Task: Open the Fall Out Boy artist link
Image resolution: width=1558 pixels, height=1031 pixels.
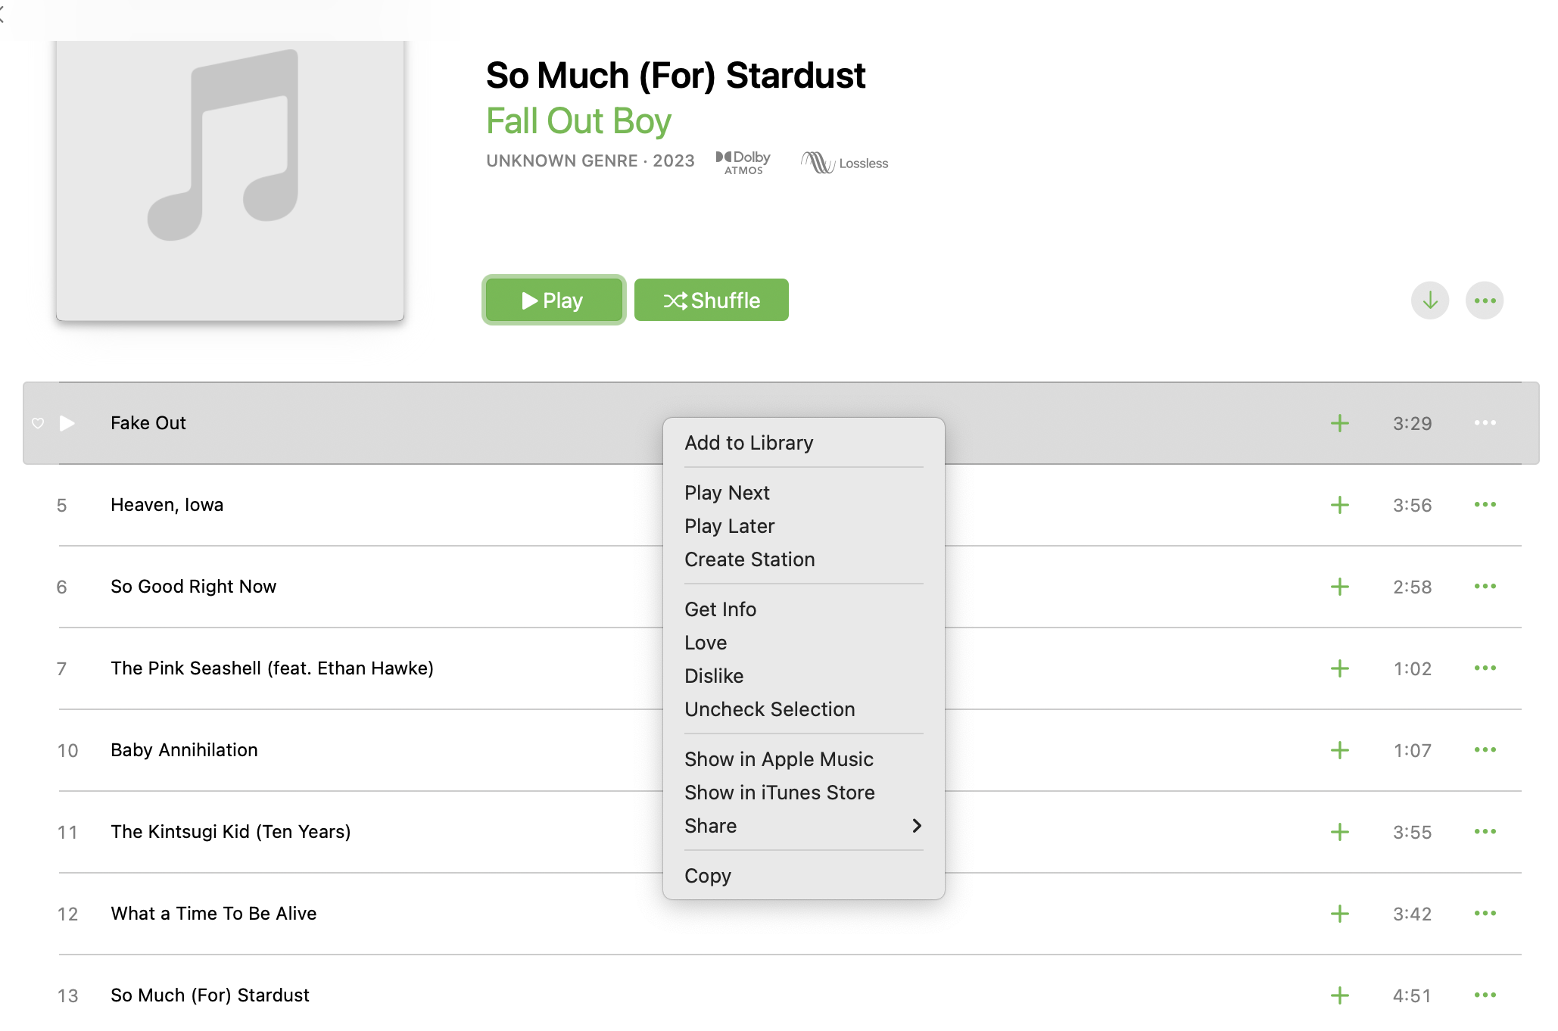Action: pos(578,121)
